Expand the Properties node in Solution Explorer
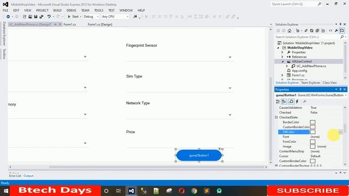This screenshot has height=196, width=349. (282, 52)
